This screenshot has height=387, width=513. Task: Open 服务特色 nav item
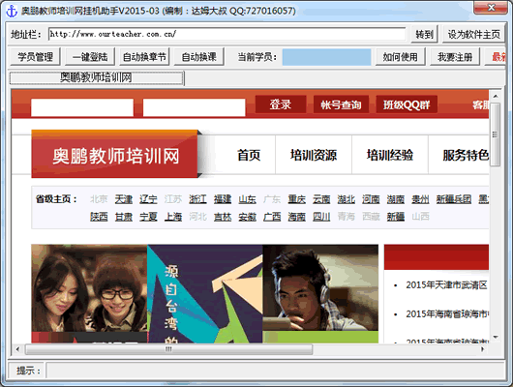pos(466,155)
